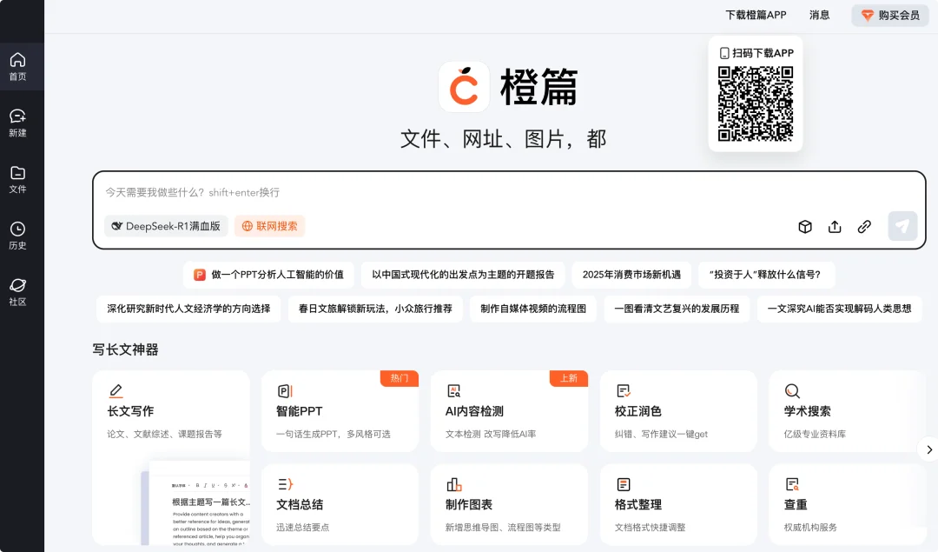Click the 写长文神器 section heading
Image resolution: width=938 pixels, height=552 pixels.
click(x=125, y=349)
